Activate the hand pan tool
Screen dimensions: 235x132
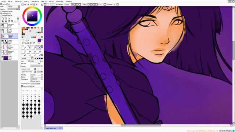click(x=31, y=43)
